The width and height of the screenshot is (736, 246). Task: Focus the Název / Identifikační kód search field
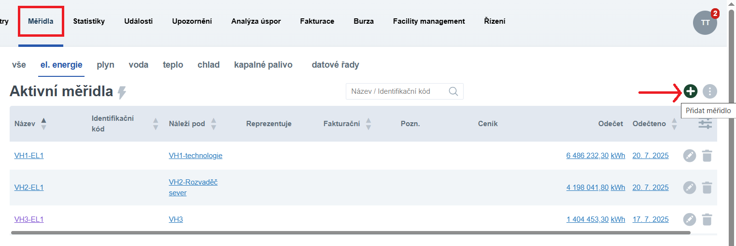[397, 91]
